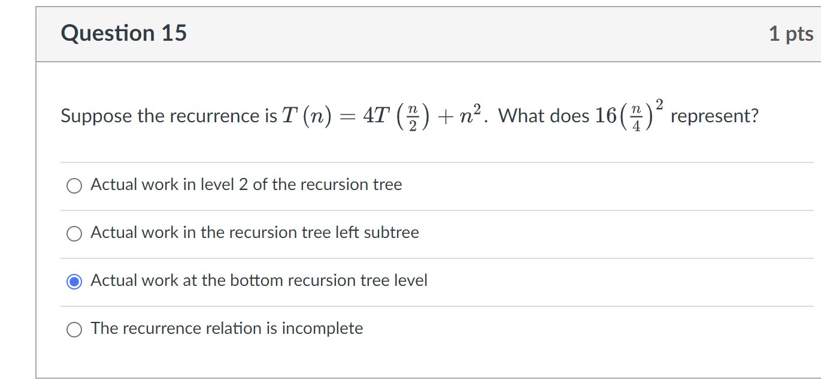Choose radio button for left subtree answer
This screenshot has width=821, height=386.
click(74, 234)
